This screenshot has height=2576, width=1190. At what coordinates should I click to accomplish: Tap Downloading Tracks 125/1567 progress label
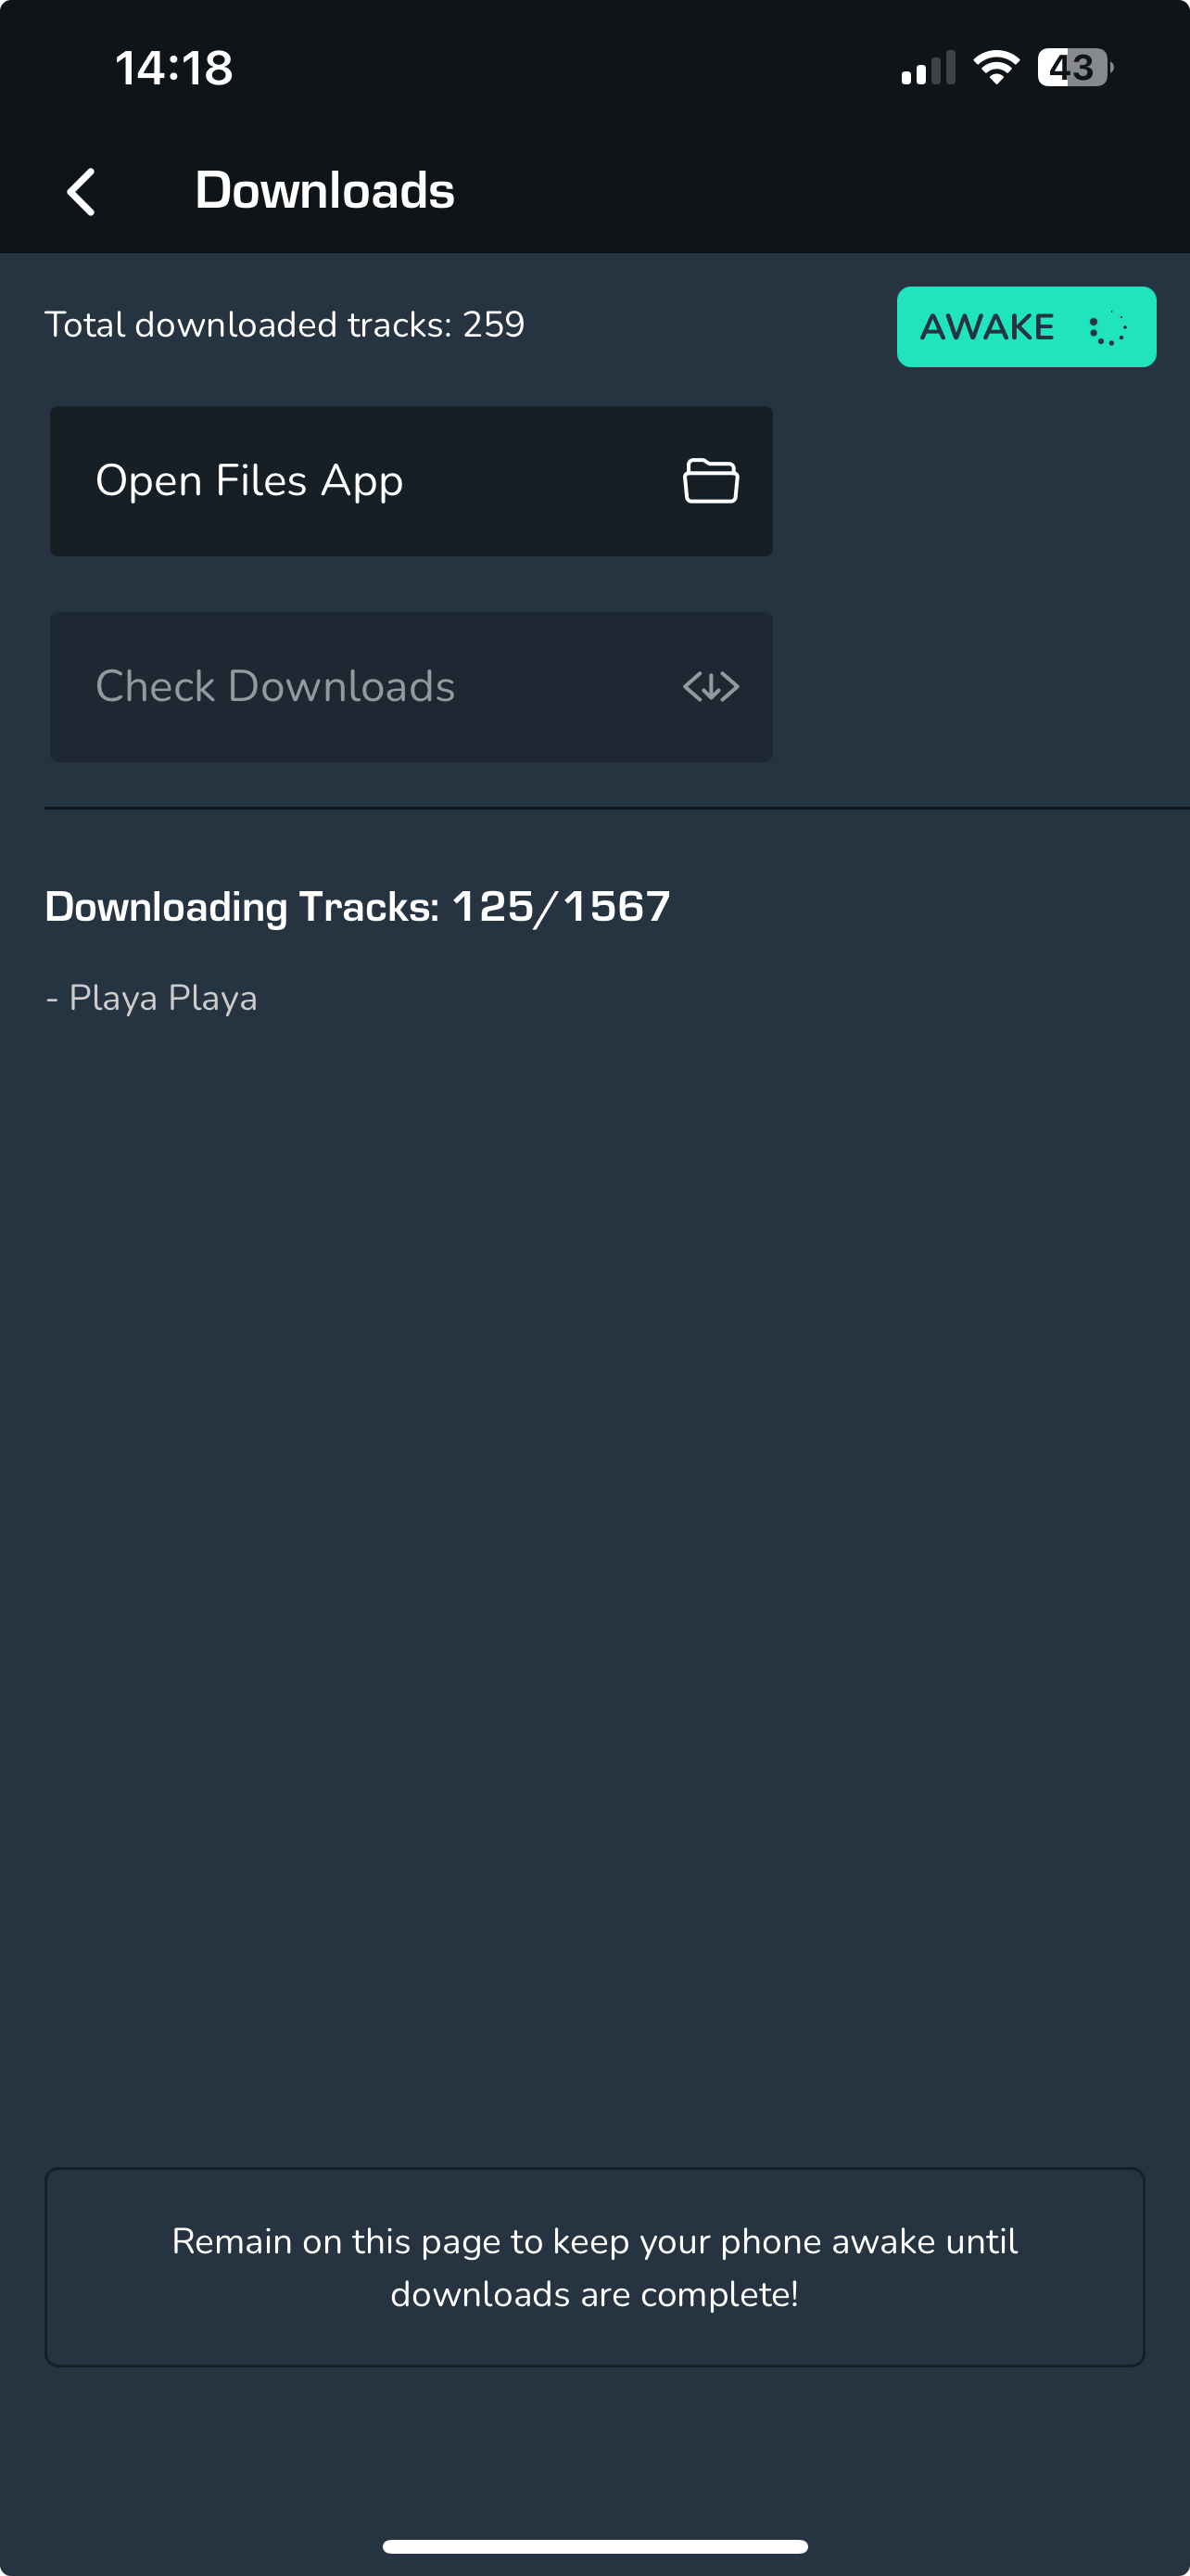pyautogui.click(x=358, y=907)
